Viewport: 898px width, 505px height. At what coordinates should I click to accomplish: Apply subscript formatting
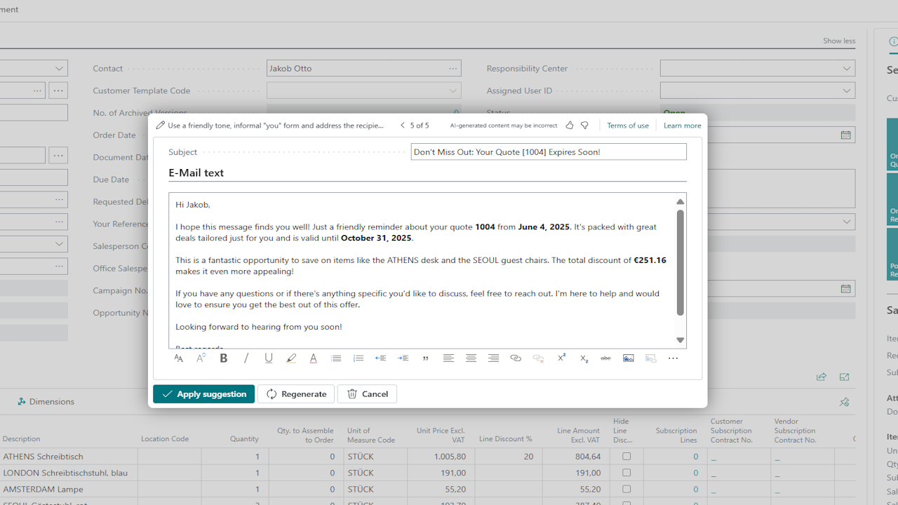click(x=584, y=358)
